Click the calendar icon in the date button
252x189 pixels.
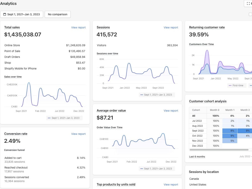[5, 14]
